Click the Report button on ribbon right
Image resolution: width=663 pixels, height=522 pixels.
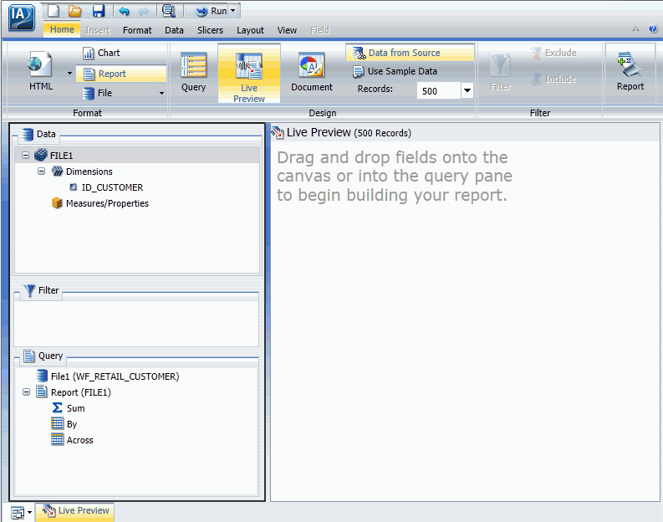click(x=630, y=71)
